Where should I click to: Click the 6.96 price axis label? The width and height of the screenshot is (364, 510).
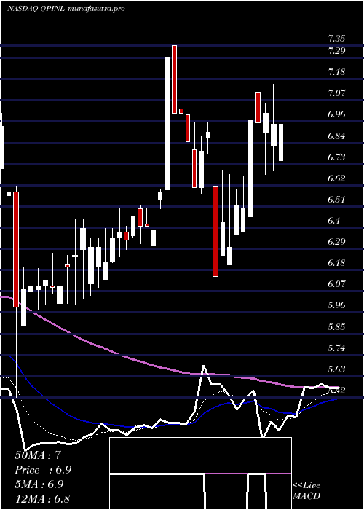[336, 115]
